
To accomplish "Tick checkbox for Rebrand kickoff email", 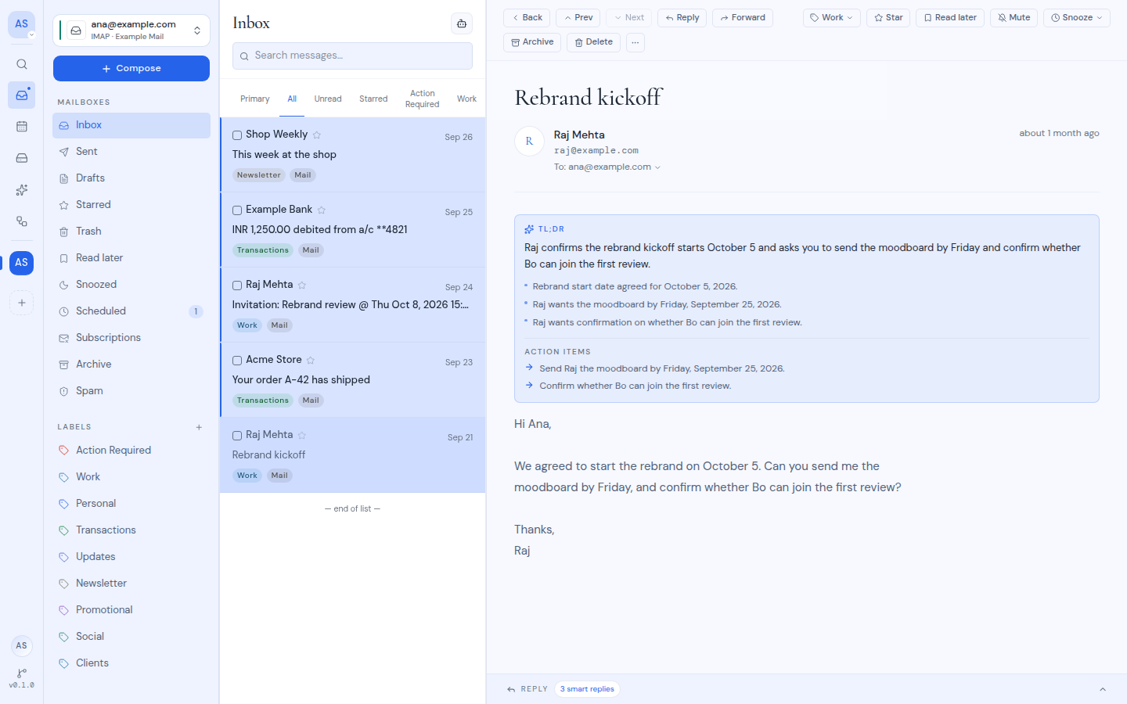I will [237, 436].
